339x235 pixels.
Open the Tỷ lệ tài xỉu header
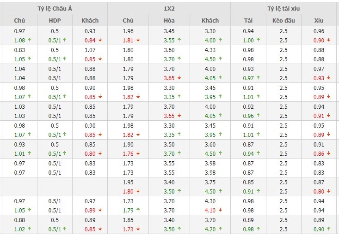[x=283, y=9]
